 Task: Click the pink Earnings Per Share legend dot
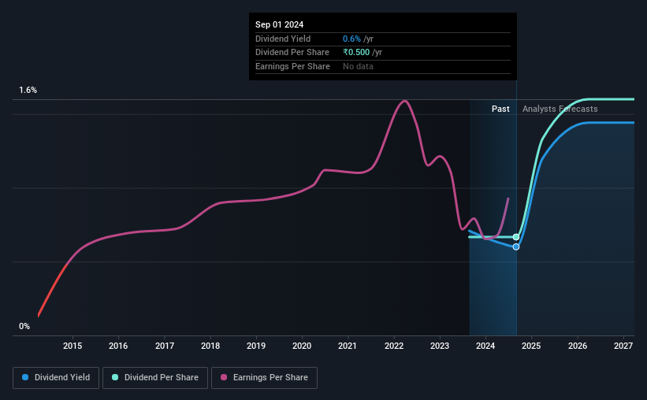click(x=224, y=377)
